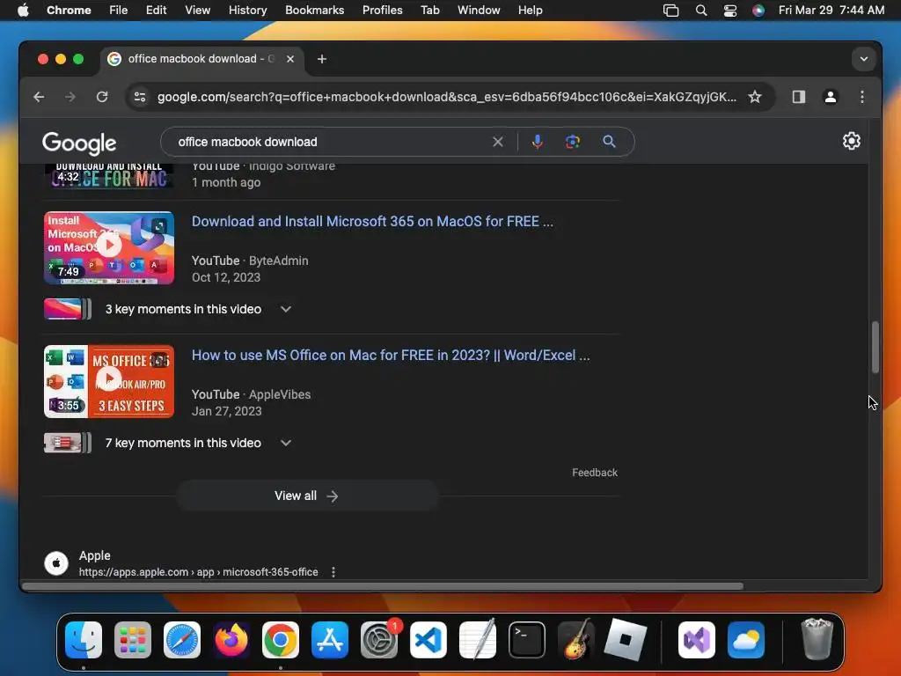Open the Edit menu
The height and width of the screenshot is (676, 901).
156,11
